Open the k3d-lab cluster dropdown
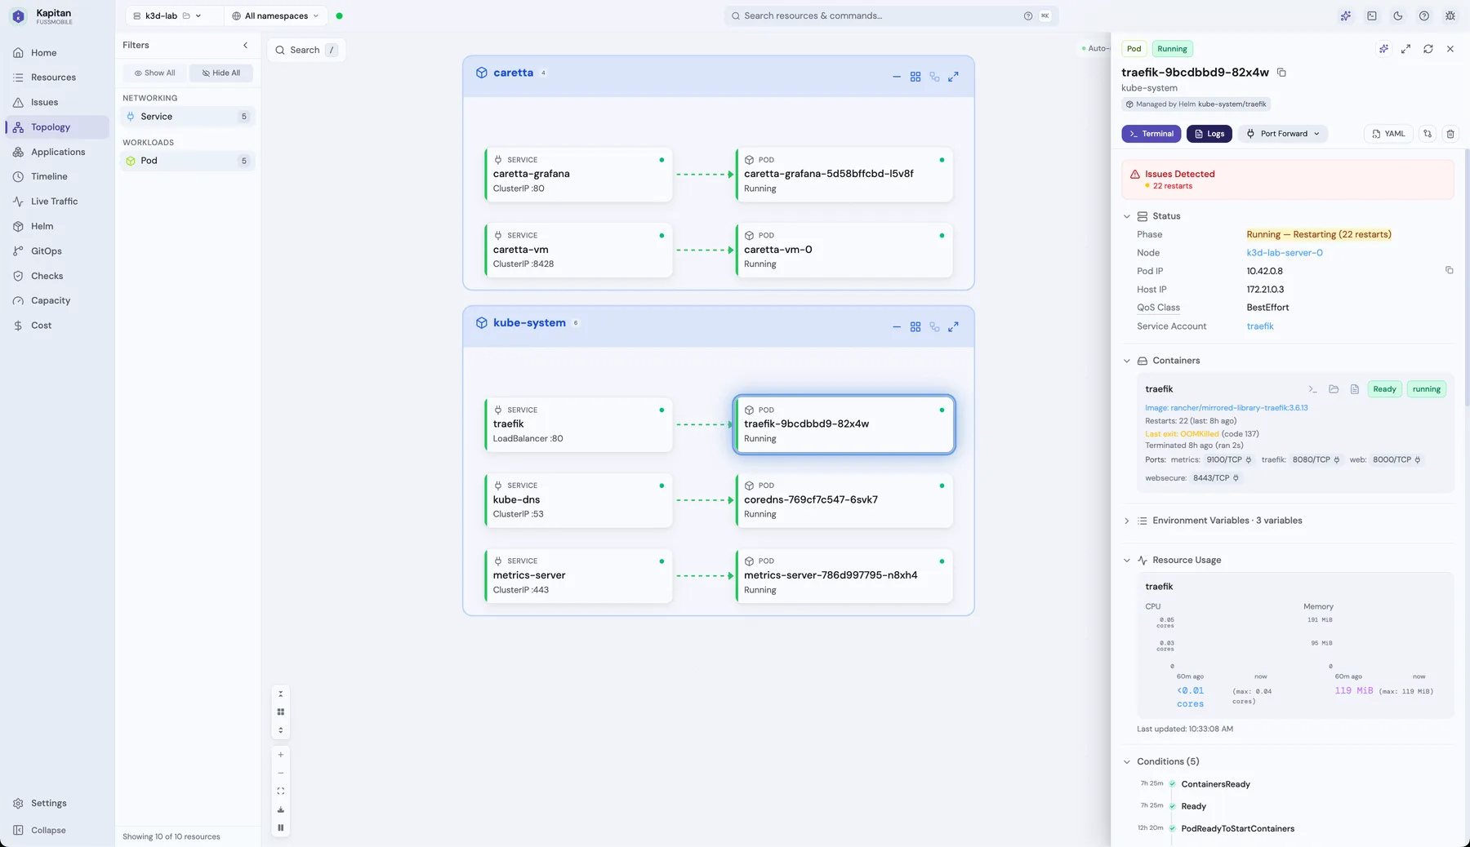Screen dimensions: 1470x847 click(167, 16)
